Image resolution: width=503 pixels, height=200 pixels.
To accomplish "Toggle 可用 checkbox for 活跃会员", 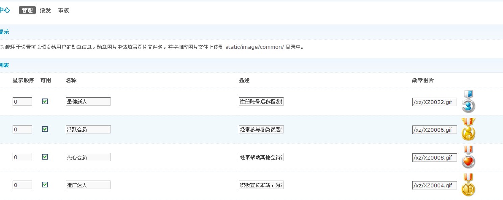I will [45, 129].
